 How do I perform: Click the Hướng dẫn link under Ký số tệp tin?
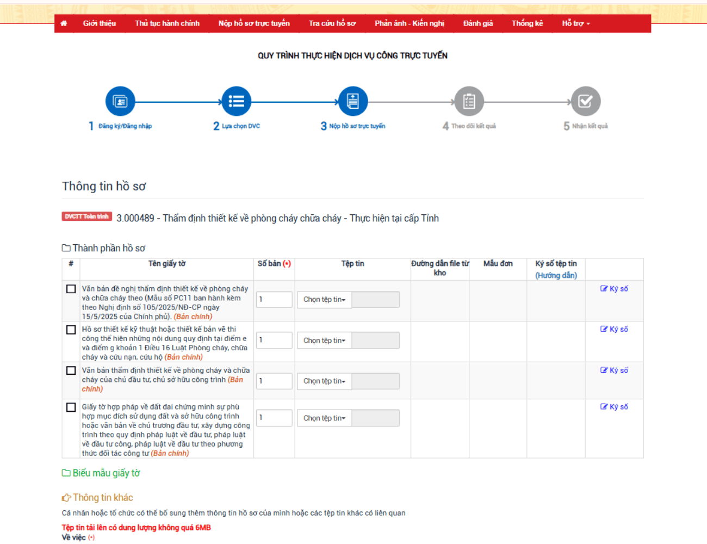[556, 275]
